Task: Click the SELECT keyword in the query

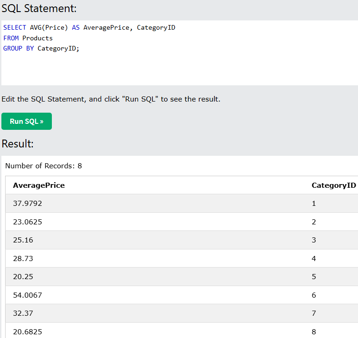Action: 14,28
